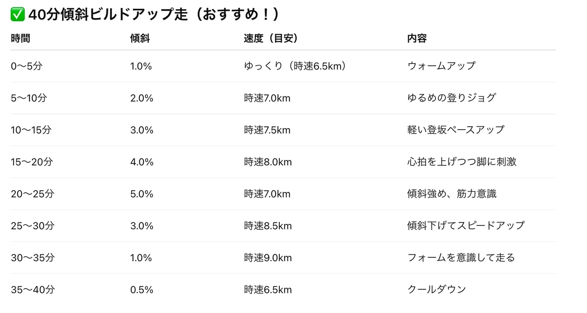This screenshot has width=587, height=313.
Task: Click the ウォームアップ content cell
Action: tap(441, 66)
